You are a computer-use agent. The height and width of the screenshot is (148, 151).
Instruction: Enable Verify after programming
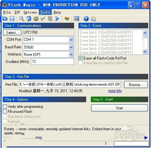[x=5, y=107]
